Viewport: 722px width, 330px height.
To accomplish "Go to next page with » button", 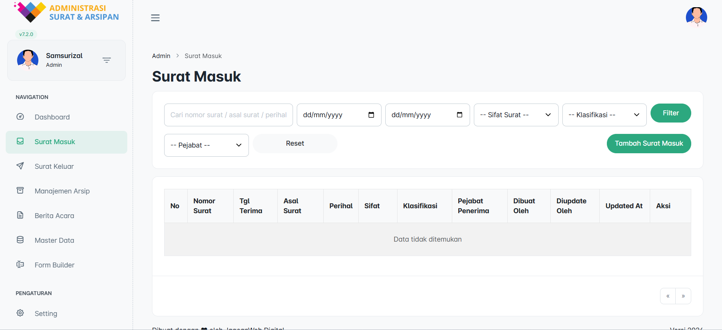I will pos(683,296).
